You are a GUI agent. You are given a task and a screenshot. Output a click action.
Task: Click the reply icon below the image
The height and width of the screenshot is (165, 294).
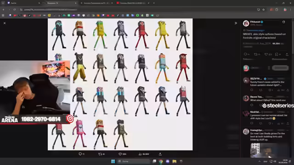click(x=80, y=154)
